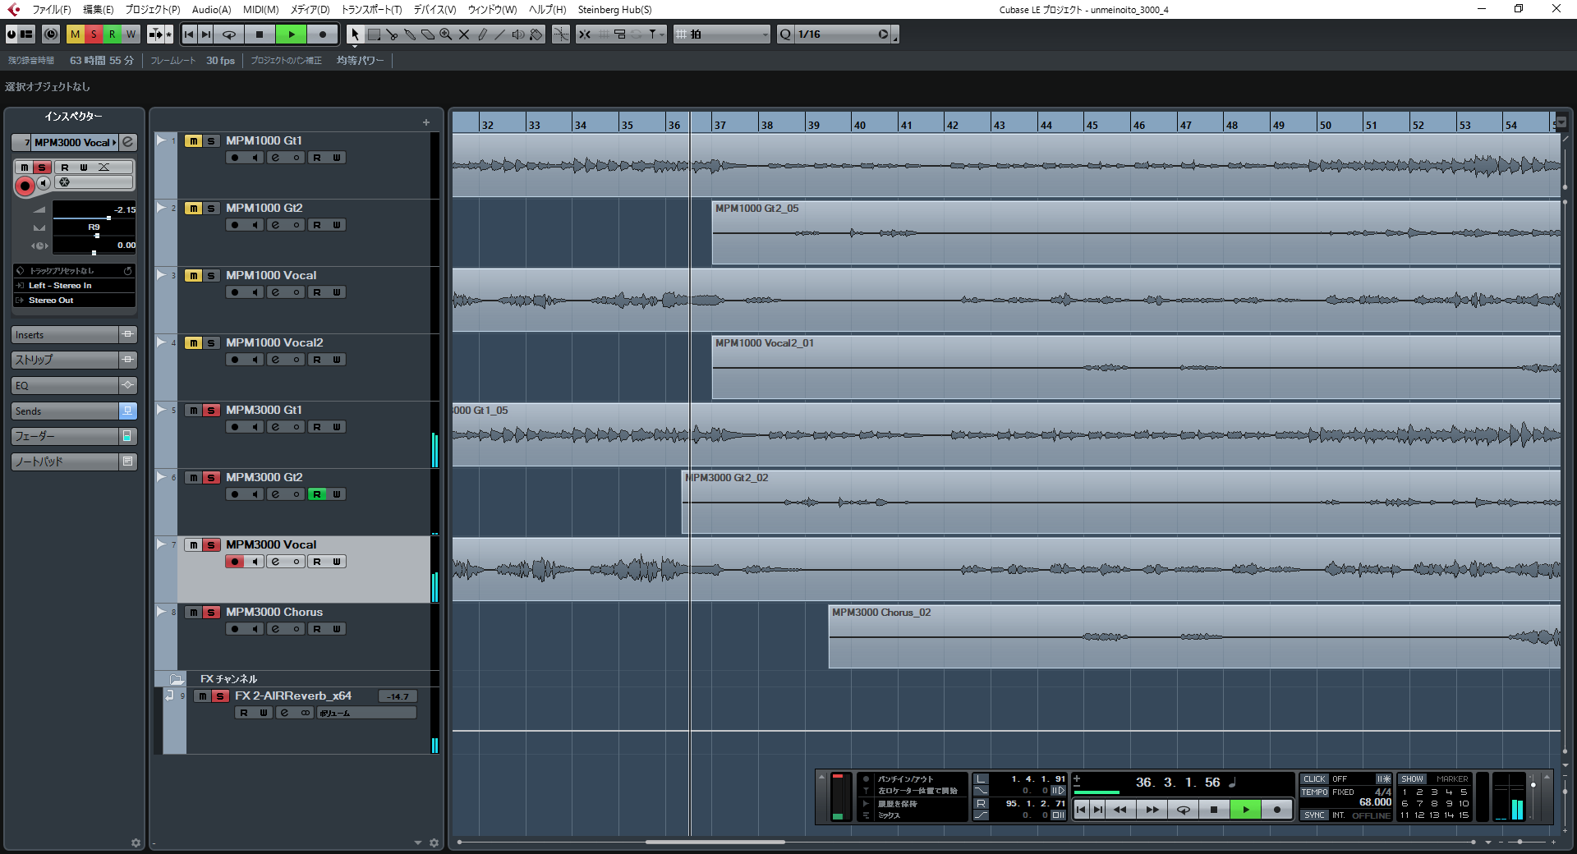Open the constrain delay compensation button
1577x854 pixels.
tap(51, 34)
